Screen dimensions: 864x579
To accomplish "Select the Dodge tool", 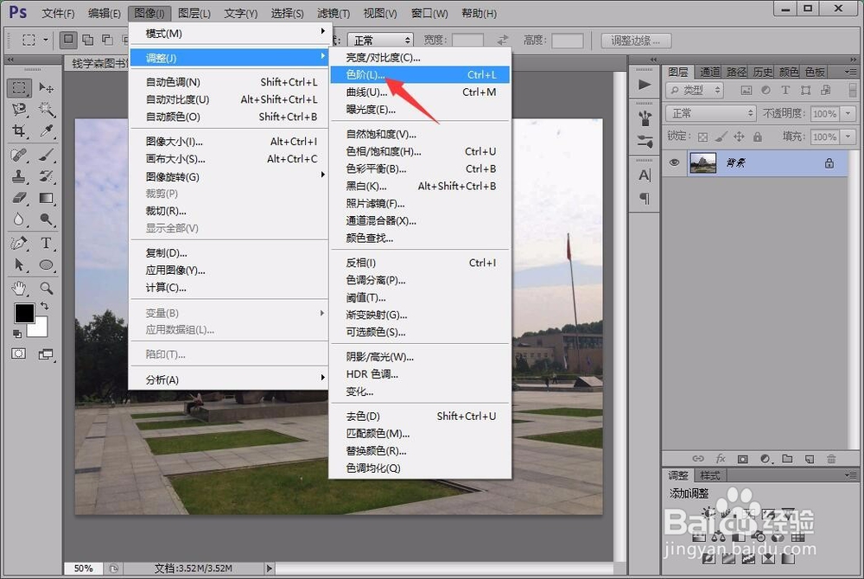I will 47,220.
